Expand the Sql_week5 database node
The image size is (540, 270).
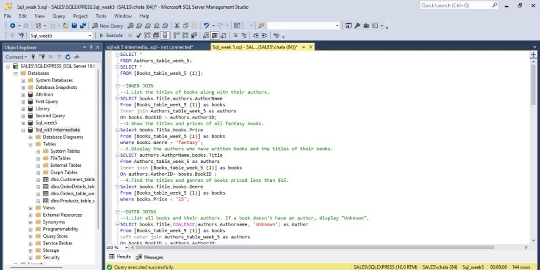(x=23, y=123)
